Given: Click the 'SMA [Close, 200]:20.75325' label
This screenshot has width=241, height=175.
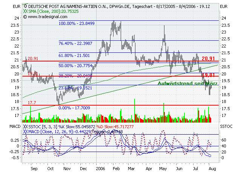Looking at the screenshot, I should pos(54,11).
